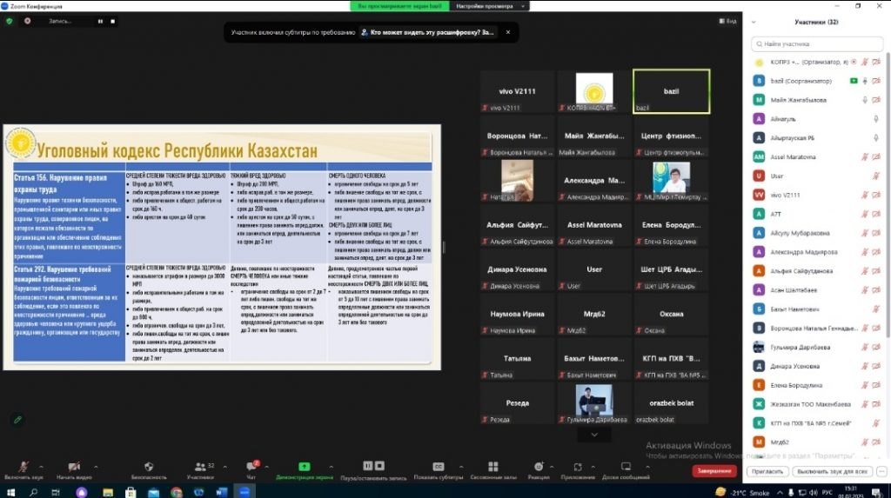Start camera with Начать видео button
Image resolution: width=891 pixels, height=498 pixels.
tap(73, 468)
